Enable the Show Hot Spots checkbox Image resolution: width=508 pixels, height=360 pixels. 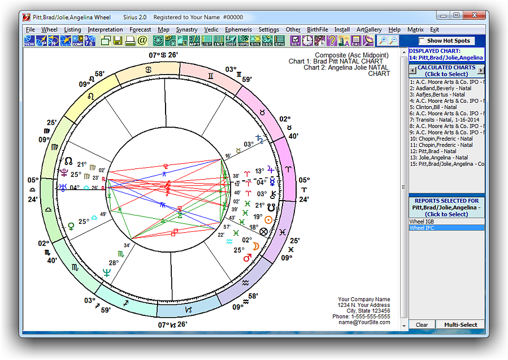coord(422,41)
